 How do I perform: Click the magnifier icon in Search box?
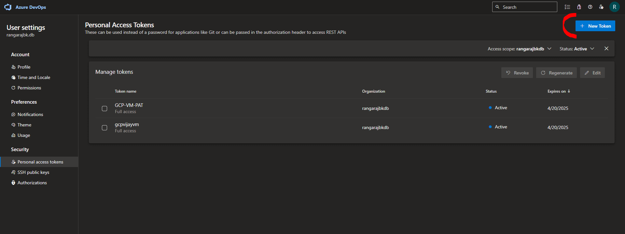497,7
